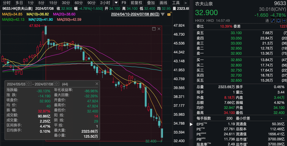The height and width of the screenshot is (146, 287).
Task: Click the orange lock icon beside date range
Action: click(169, 14)
